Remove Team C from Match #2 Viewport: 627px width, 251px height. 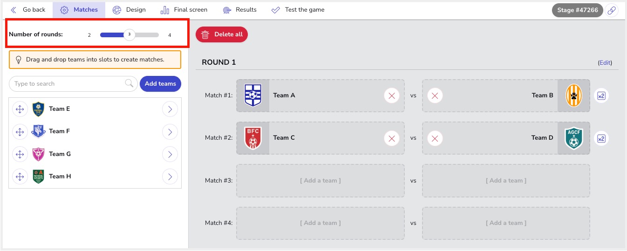pos(392,138)
